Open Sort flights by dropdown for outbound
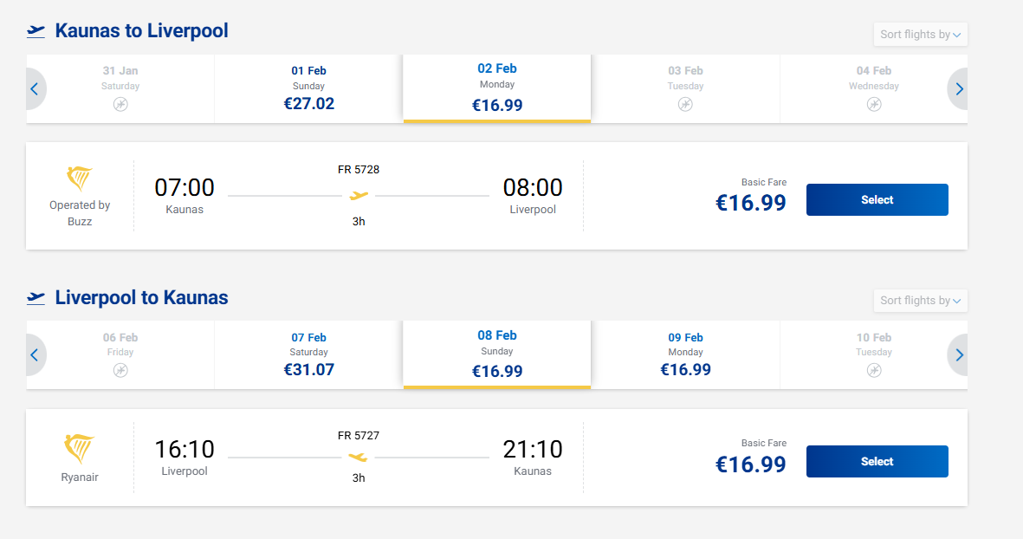 pyautogui.click(x=920, y=35)
